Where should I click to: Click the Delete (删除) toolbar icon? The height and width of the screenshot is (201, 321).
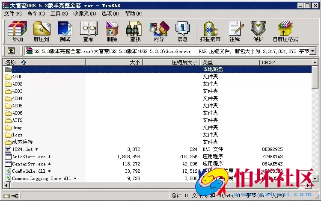coord(112,31)
